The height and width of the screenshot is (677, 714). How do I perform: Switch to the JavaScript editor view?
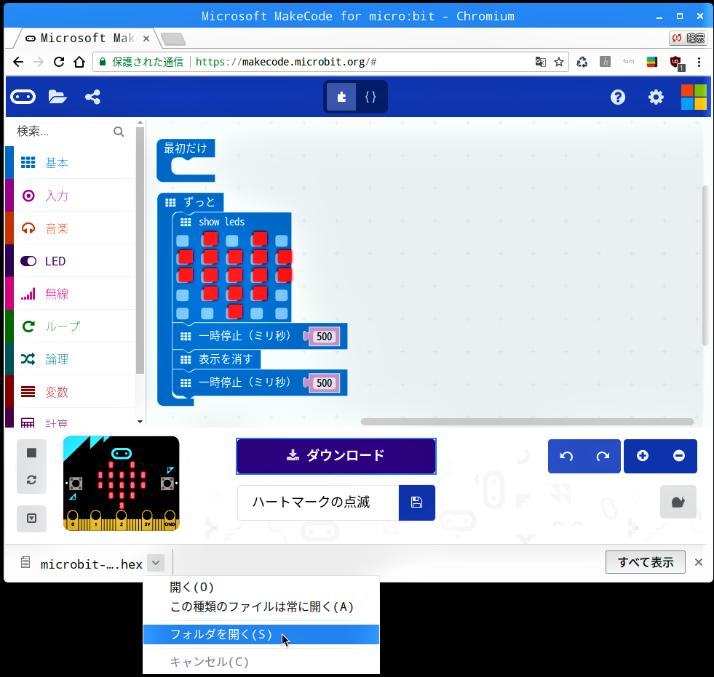(370, 97)
